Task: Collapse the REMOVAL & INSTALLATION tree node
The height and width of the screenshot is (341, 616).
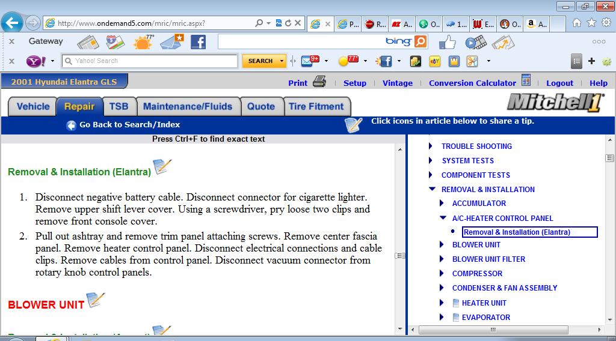Action: [x=432, y=189]
